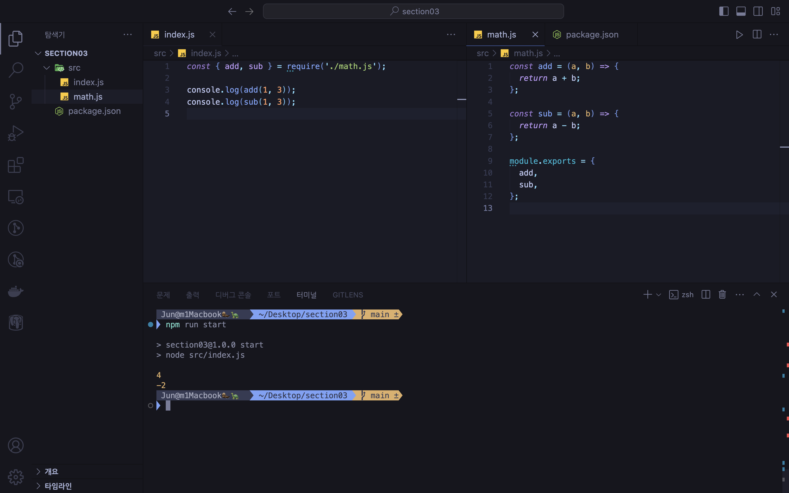Open index.js in the explorer tree

point(88,82)
